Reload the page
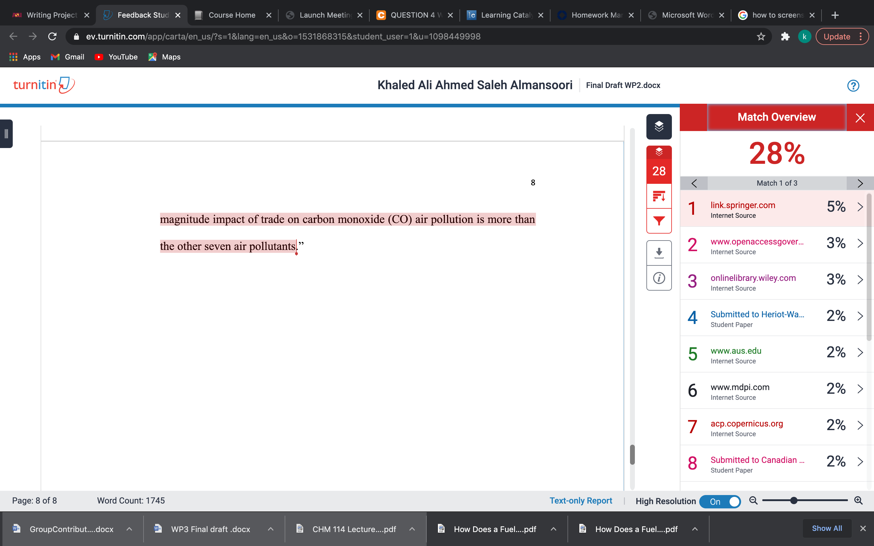This screenshot has width=874, height=546. [x=53, y=36]
